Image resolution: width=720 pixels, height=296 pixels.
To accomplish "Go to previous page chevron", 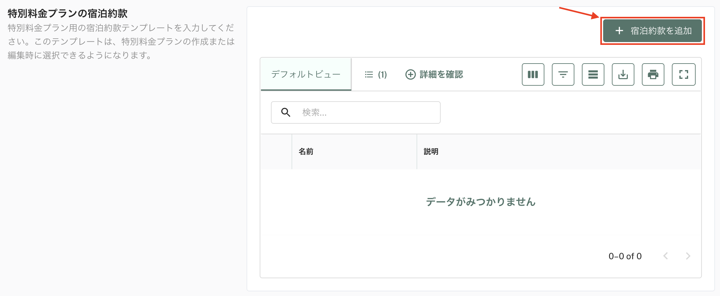I will coord(666,256).
